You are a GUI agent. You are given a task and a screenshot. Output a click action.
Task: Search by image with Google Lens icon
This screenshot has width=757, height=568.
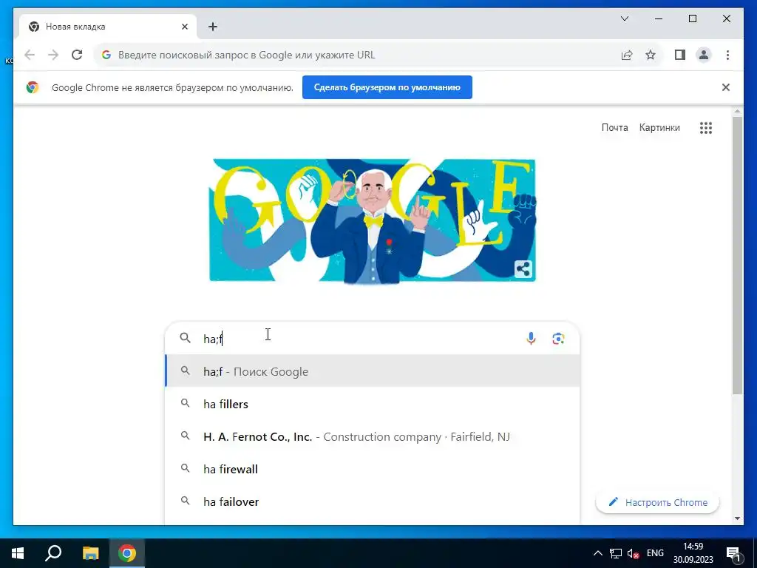pyautogui.click(x=558, y=339)
